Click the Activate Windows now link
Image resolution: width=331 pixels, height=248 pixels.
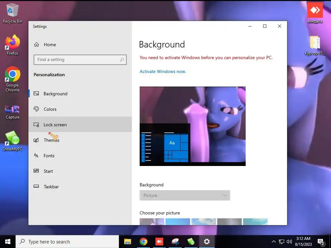pyautogui.click(x=163, y=71)
